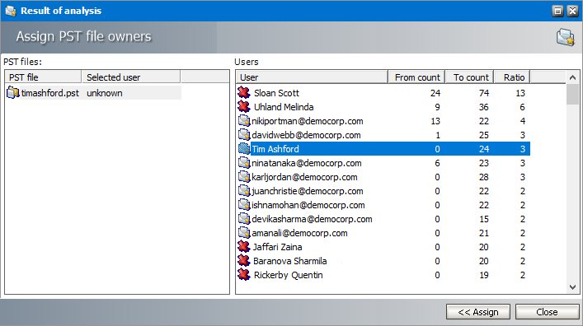
Task: Assign the selected user to the PST file
Action: [478, 312]
